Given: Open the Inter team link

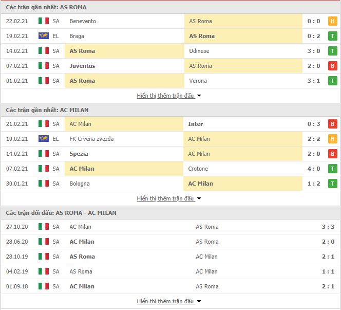Looking at the screenshot, I should pyautogui.click(x=195, y=124).
